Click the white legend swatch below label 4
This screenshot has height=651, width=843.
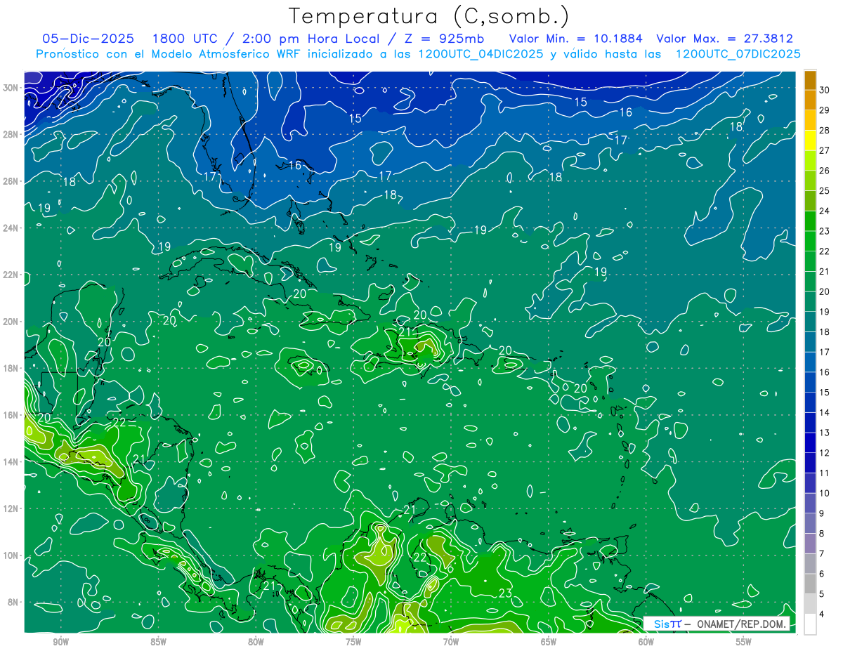tap(810, 624)
